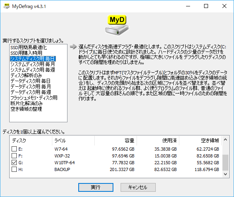
Task: Click free space value 62.2724 GB
Action: [208, 149]
